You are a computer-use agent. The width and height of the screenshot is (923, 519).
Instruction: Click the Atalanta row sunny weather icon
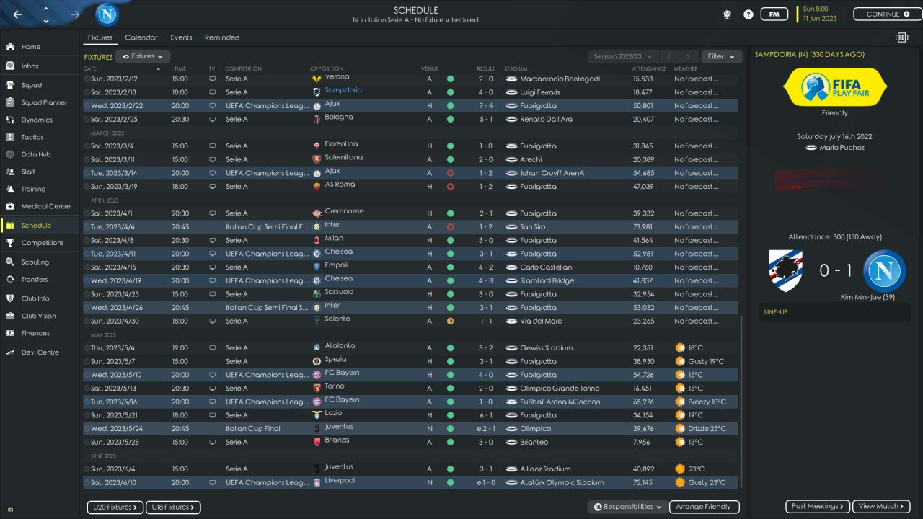click(680, 348)
